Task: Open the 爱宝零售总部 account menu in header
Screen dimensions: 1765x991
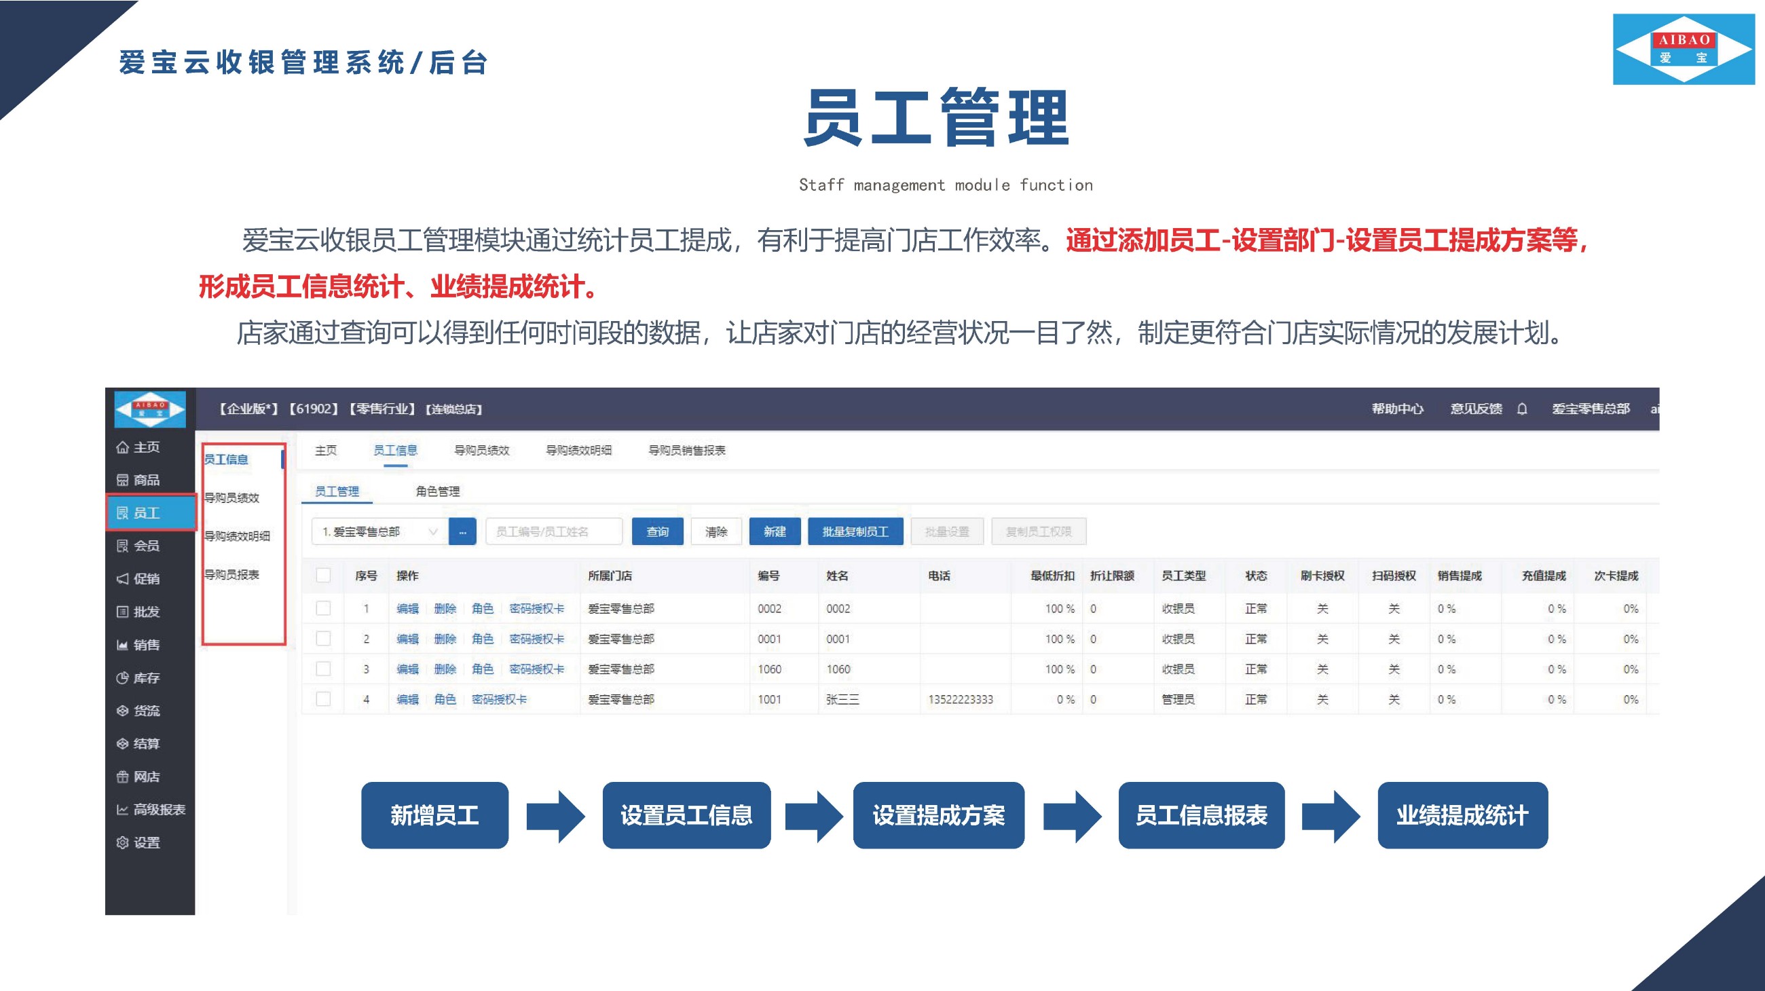Action: click(x=1591, y=409)
